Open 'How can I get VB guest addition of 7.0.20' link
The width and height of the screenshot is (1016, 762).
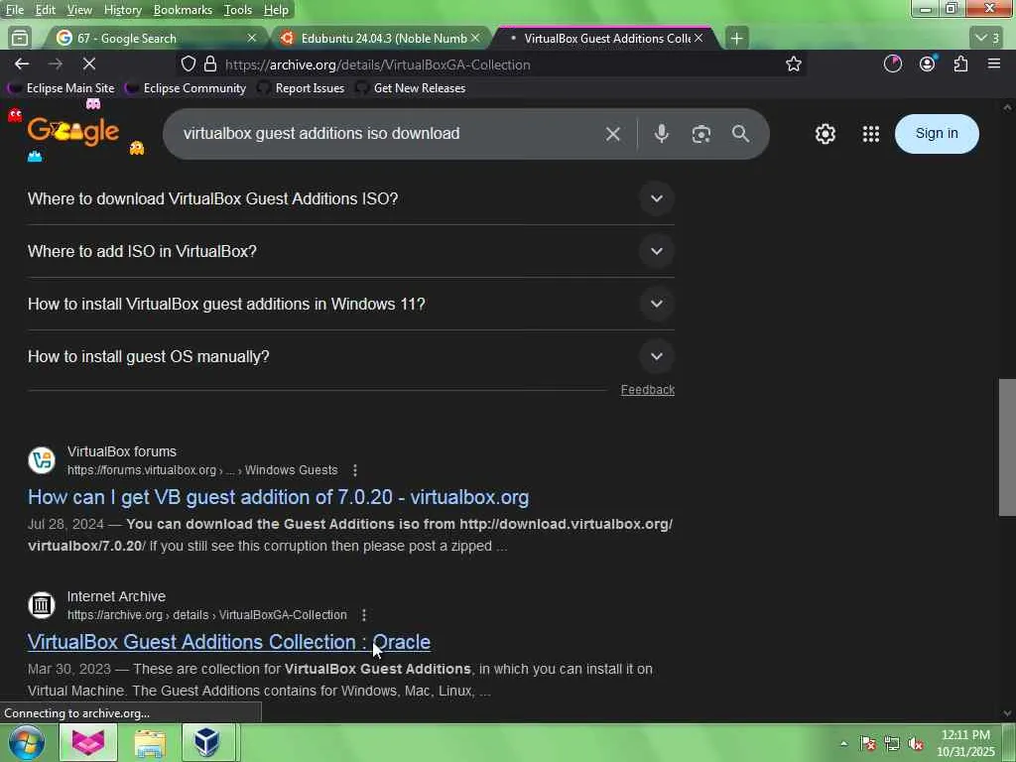coord(278,497)
